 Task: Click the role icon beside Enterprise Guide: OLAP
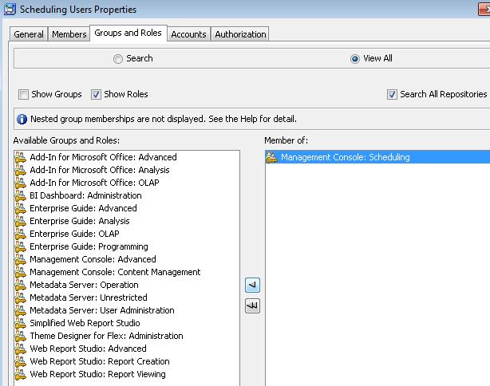pos(21,234)
